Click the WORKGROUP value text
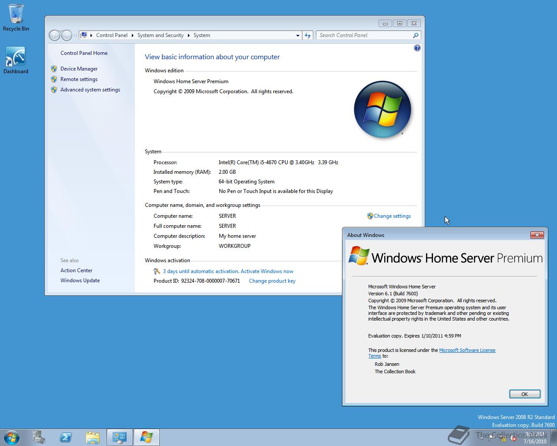This screenshot has width=557, height=446. click(235, 246)
